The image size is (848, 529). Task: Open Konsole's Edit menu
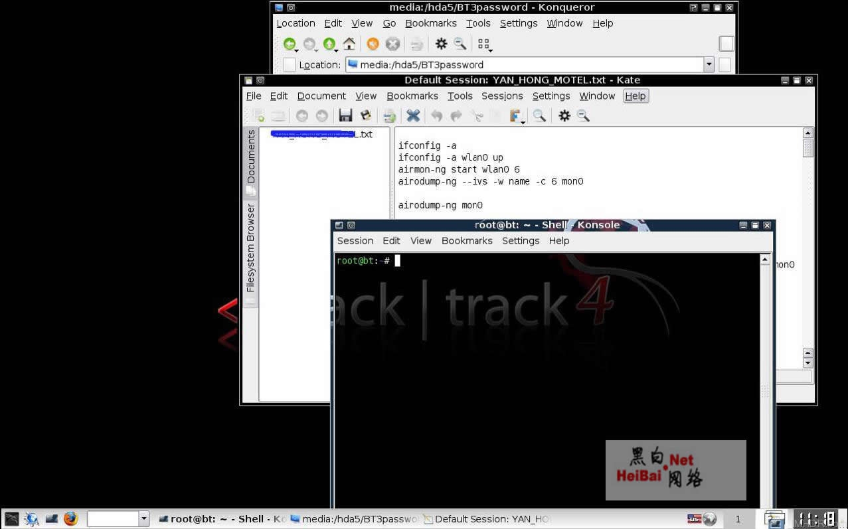click(x=391, y=241)
